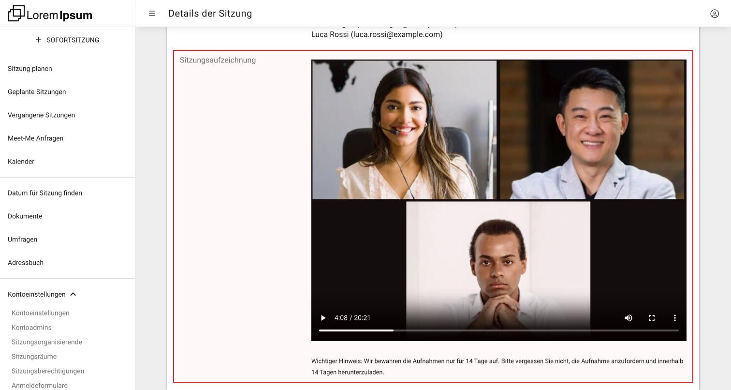Go to Geplante Sitzungen

[x=37, y=92]
